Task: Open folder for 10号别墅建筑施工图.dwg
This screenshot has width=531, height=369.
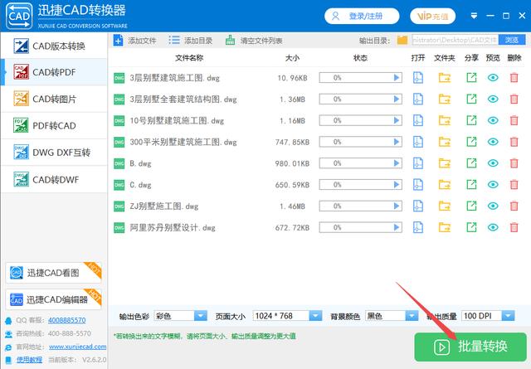Action: [445, 120]
